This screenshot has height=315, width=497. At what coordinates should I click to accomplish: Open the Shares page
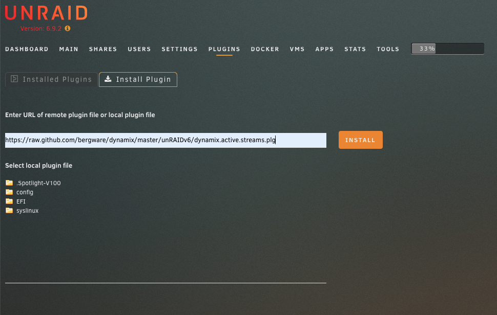tap(103, 49)
